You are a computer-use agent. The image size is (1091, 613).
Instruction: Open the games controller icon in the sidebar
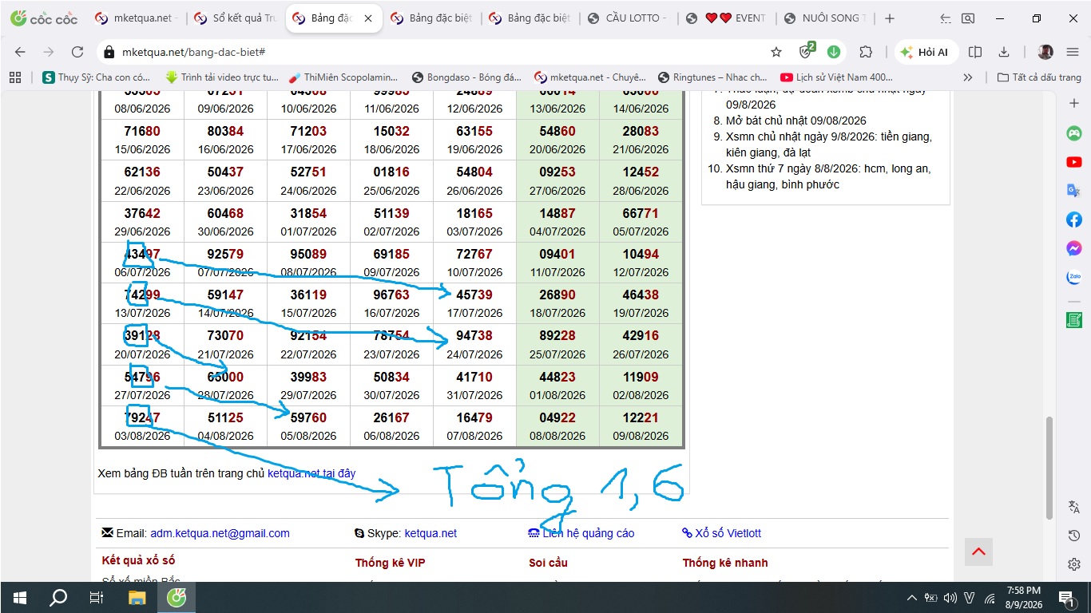click(x=1074, y=133)
